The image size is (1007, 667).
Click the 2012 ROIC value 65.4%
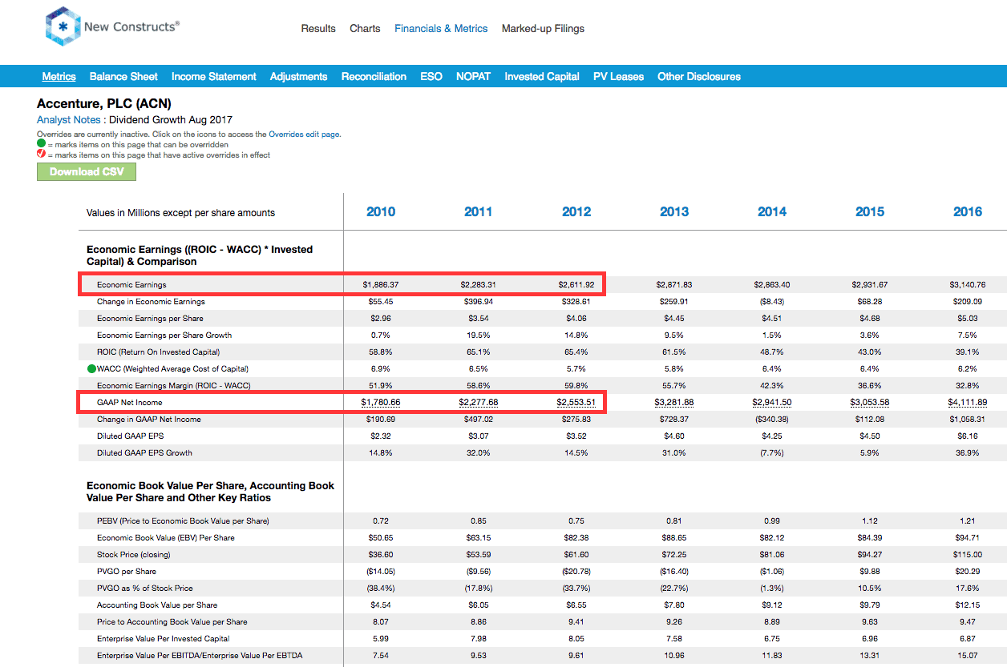[x=576, y=352]
